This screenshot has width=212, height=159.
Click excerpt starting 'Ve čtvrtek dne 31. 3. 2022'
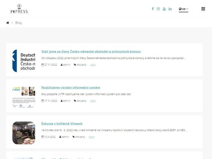[114, 130]
